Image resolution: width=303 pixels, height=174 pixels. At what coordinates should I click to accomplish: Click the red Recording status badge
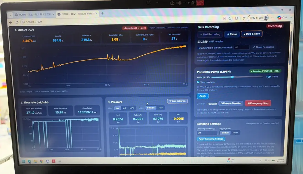[275, 26]
